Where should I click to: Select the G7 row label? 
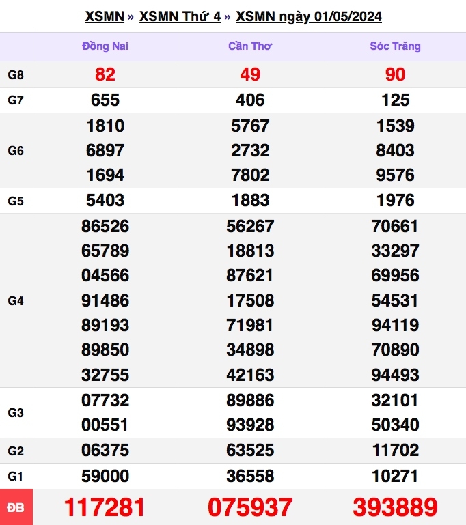16,100
